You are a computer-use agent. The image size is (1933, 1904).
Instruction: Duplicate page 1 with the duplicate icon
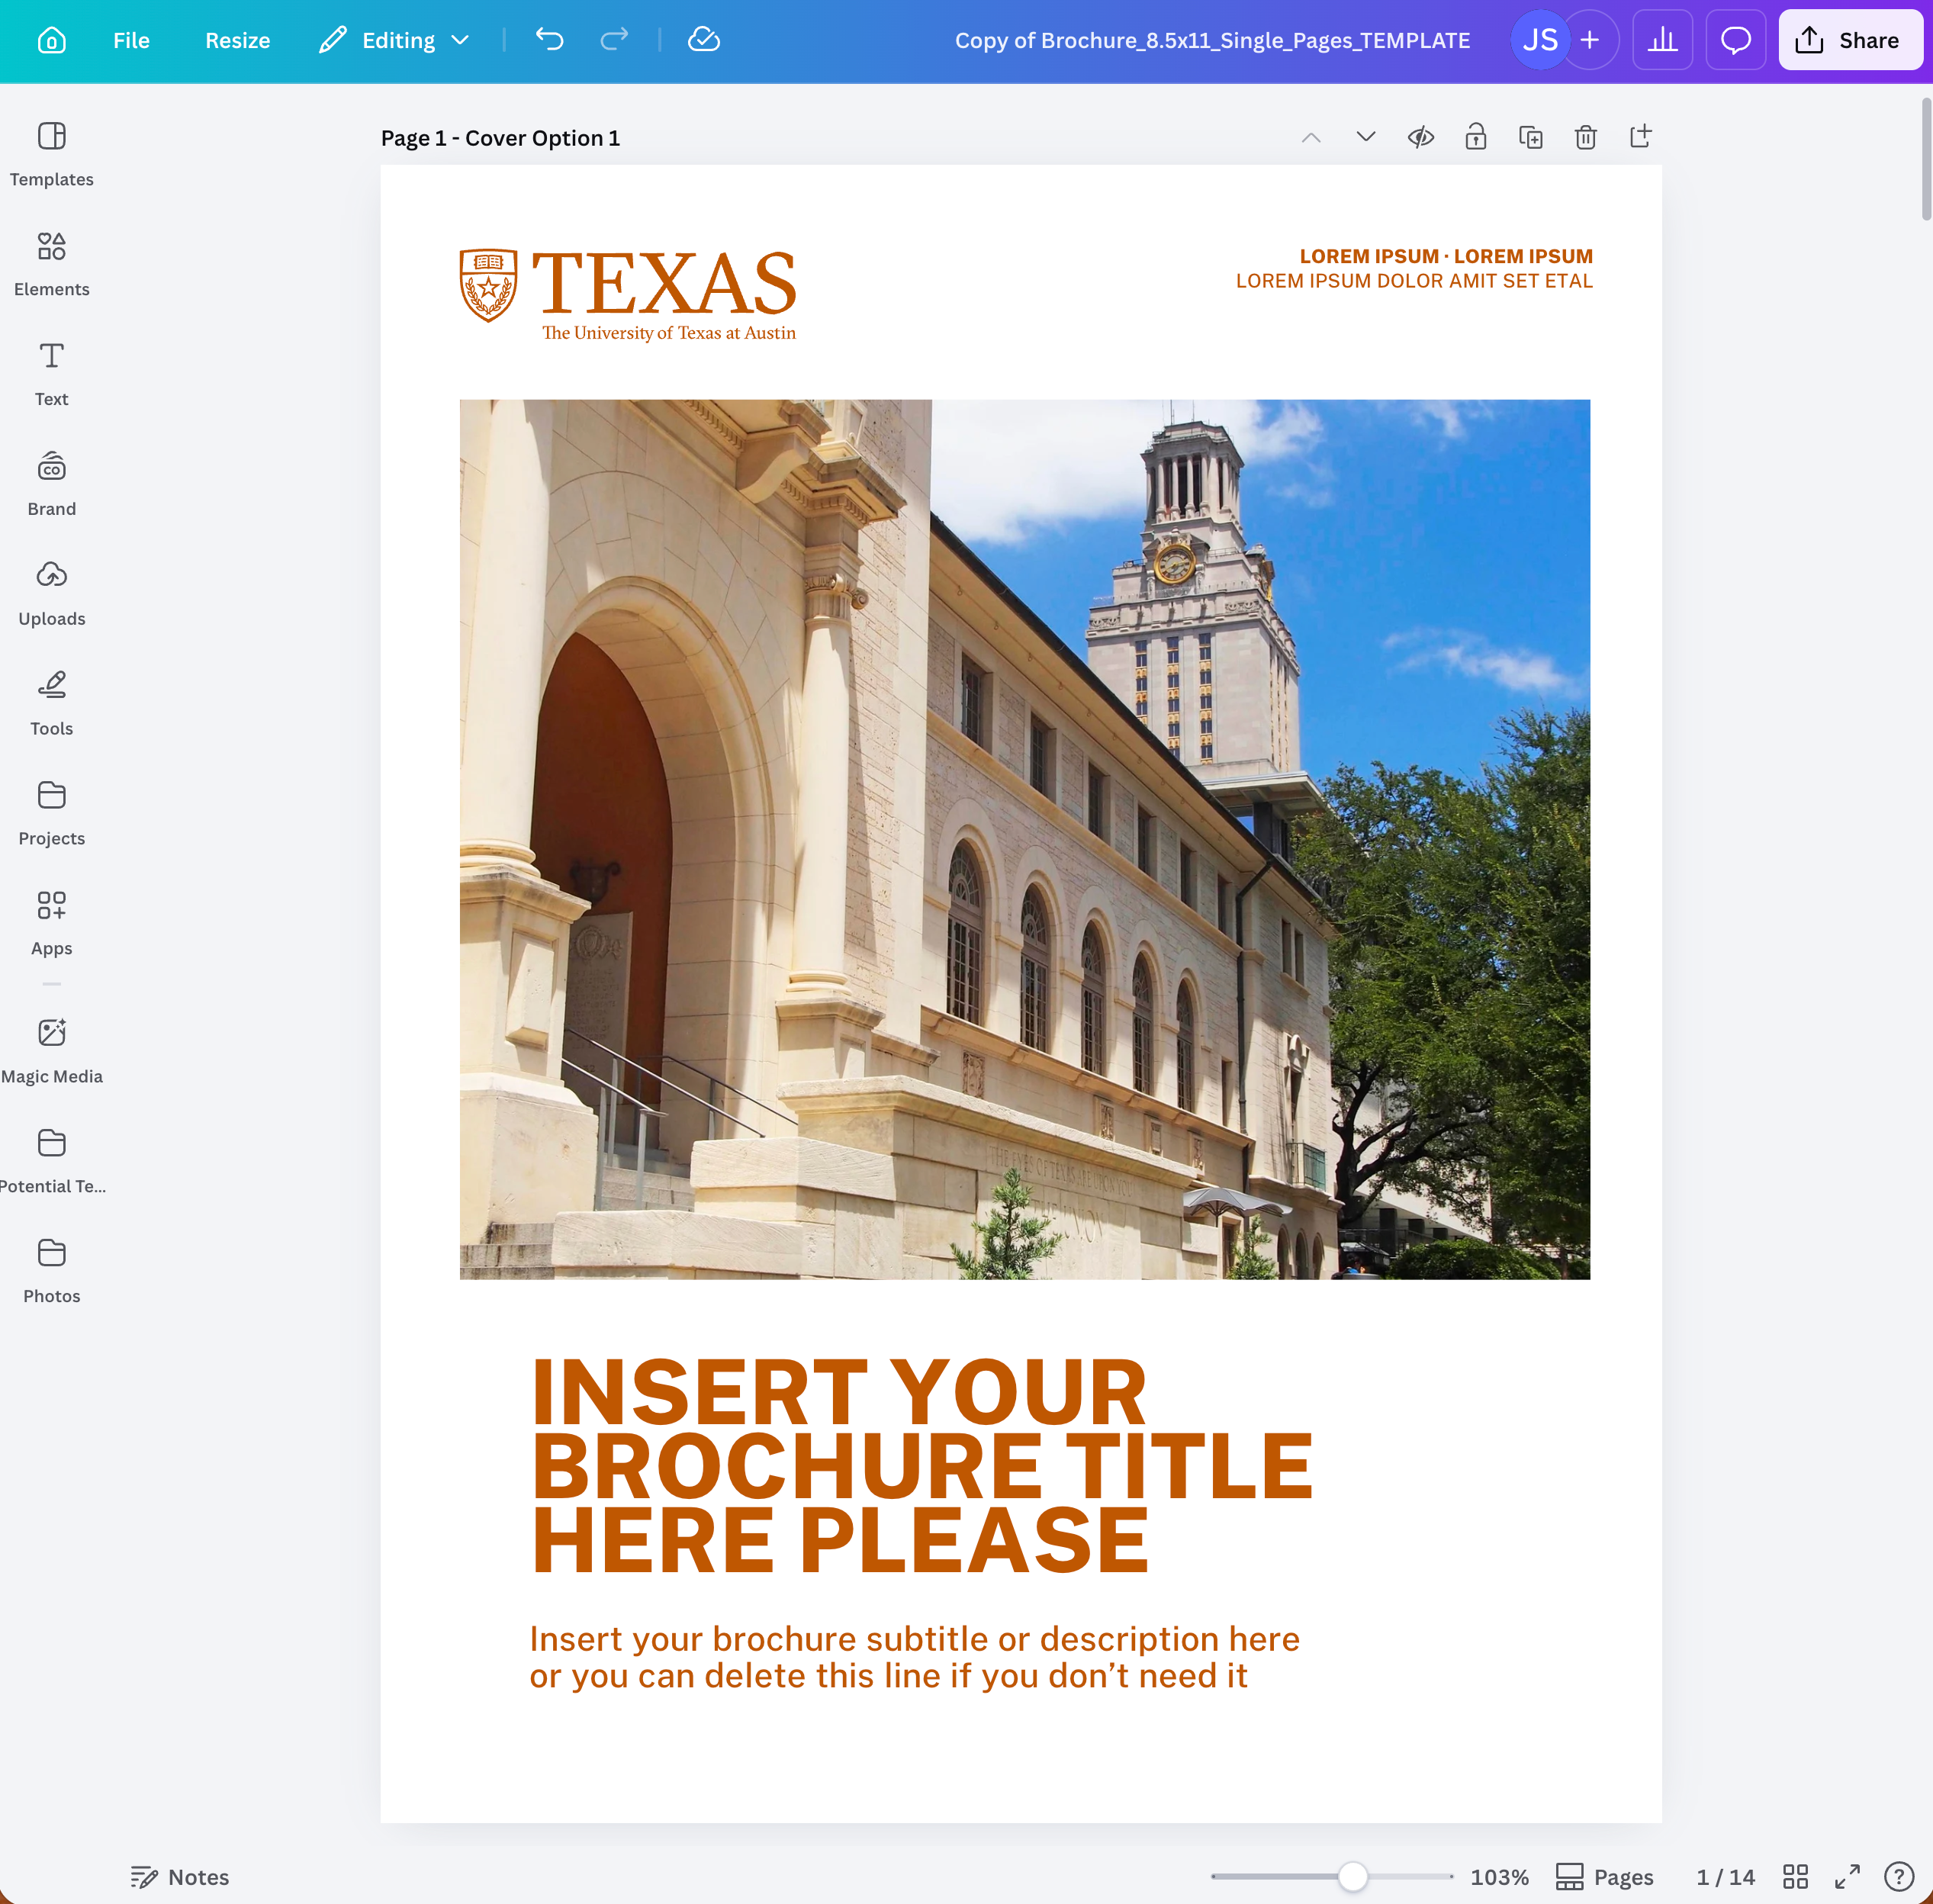[1530, 137]
